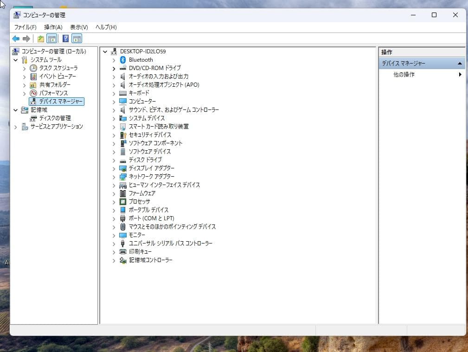The image size is (468, 352).
Task: Expand the モニター category
Action: [x=114, y=236]
